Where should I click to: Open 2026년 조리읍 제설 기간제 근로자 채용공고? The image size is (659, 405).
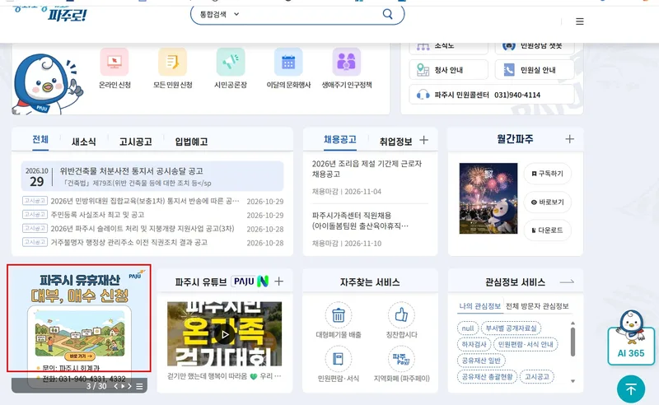(367, 169)
